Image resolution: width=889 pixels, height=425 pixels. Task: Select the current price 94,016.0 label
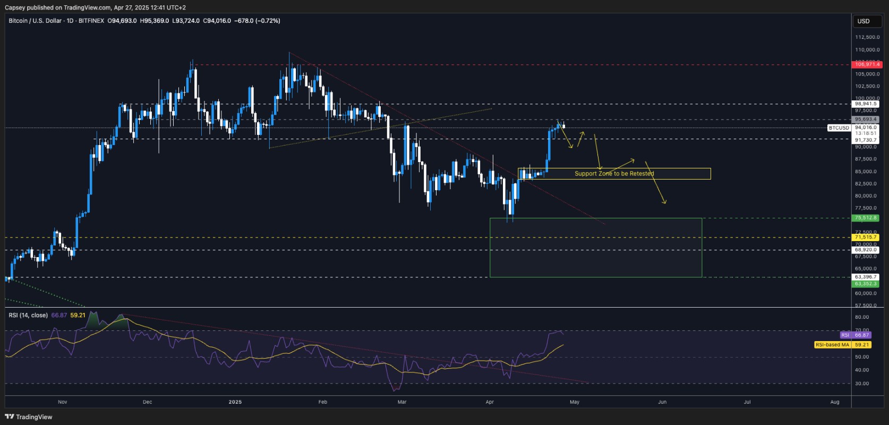[x=866, y=127]
